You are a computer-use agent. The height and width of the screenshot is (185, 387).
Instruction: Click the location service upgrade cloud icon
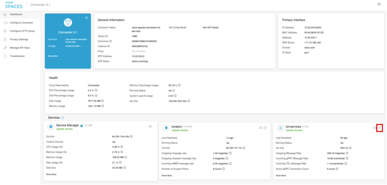click(x=260, y=128)
